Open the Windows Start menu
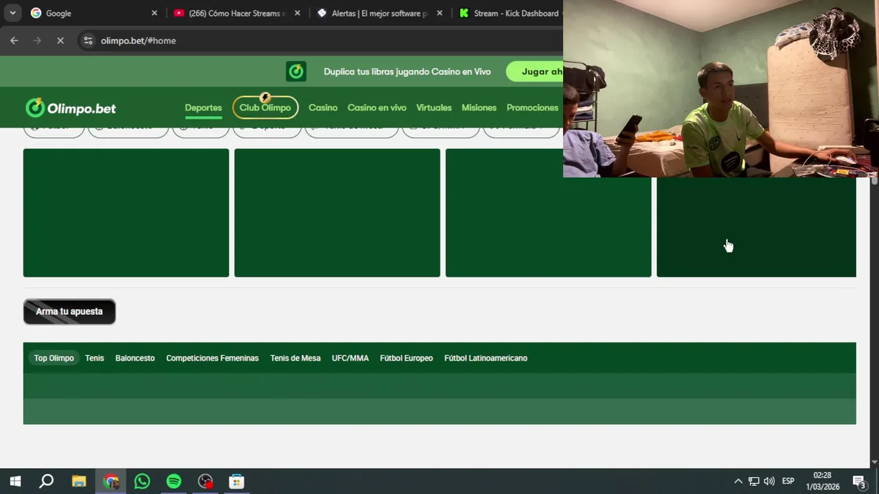This screenshot has width=879, height=494. [x=15, y=481]
